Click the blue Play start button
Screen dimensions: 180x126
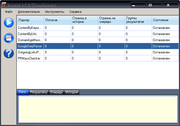point(9,23)
